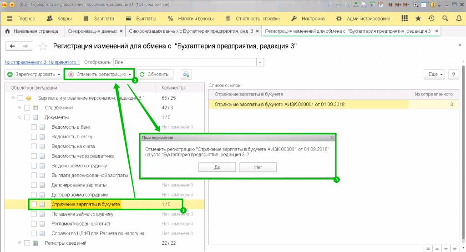Click the print icon in title bar

[339, 5]
